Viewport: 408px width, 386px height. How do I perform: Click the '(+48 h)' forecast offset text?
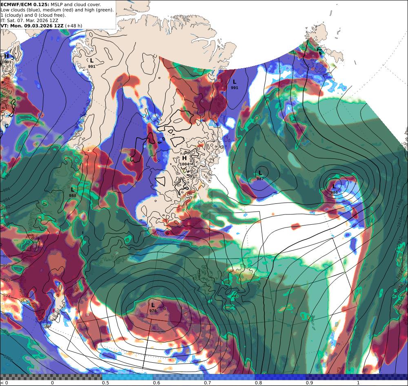pyautogui.click(x=73, y=26)
